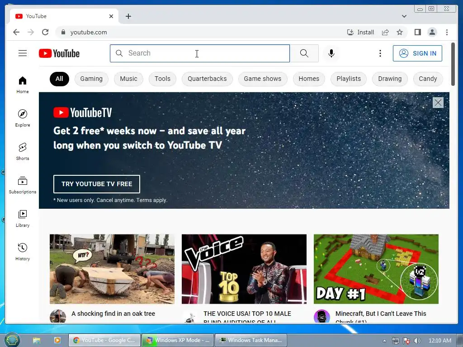Open History in sidebar
The width and height of the screenshot is (463, 347).
(23, 252)
